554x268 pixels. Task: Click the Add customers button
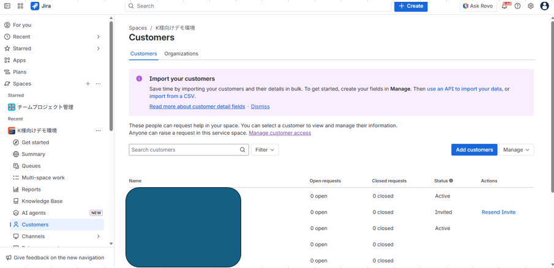coord(474,150)
